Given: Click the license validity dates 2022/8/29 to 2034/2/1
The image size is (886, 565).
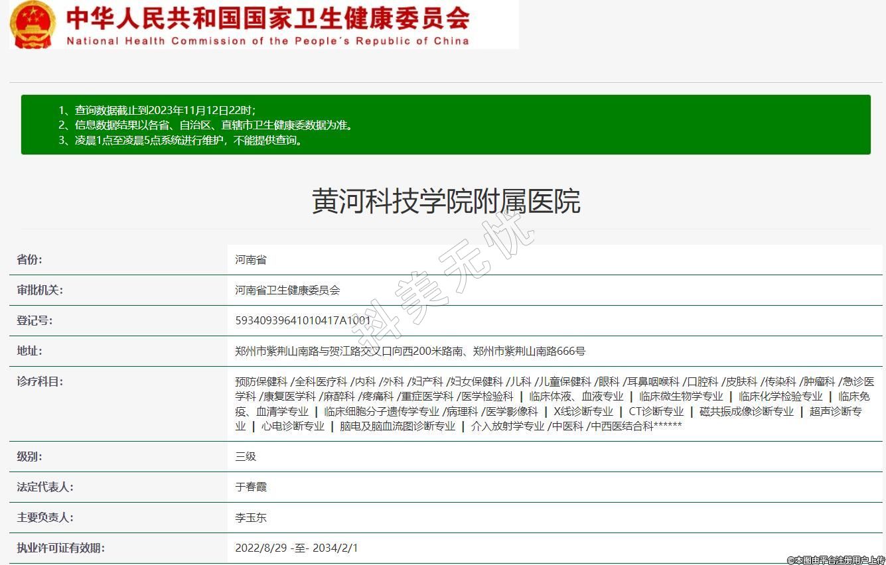Looking at the screenshot, I should point(297,548).
